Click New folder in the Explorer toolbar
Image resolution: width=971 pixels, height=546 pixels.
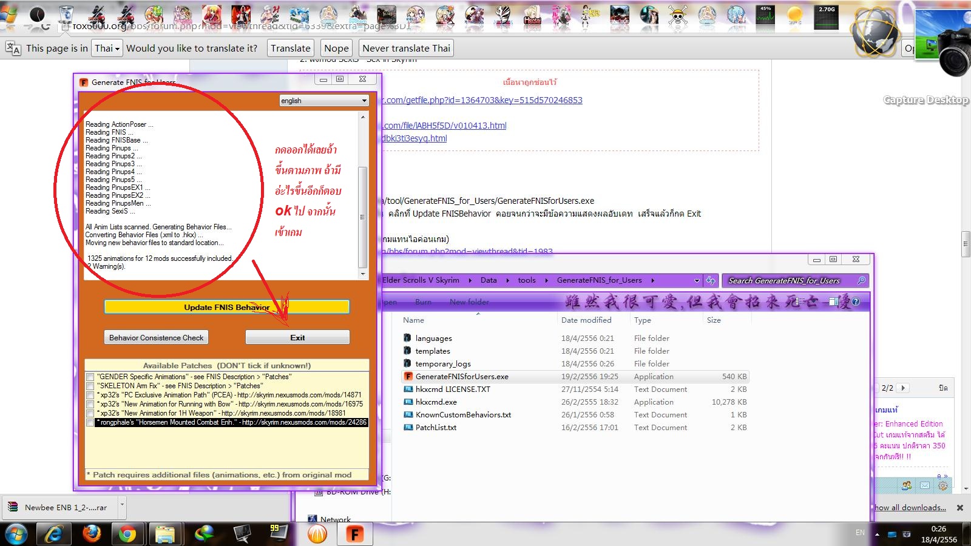tap(469, 302)
